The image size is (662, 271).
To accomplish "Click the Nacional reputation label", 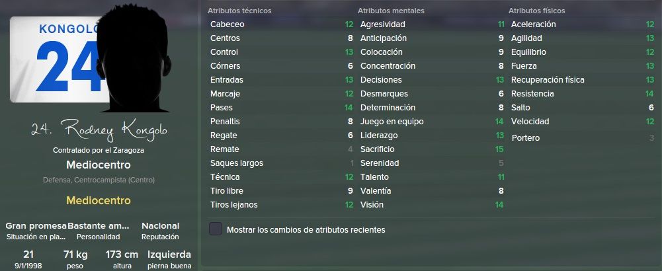I will 161,226.
